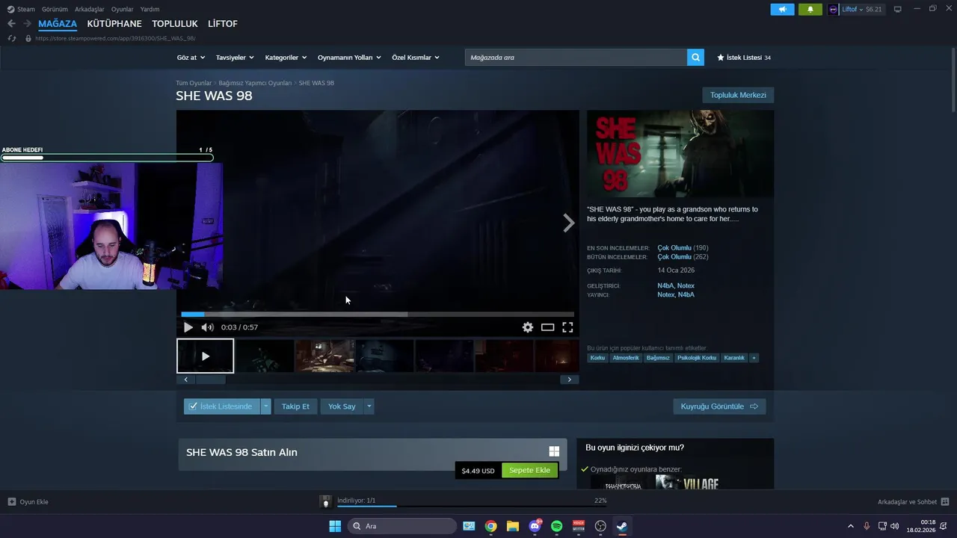
Task: Open the Oyunlar menu
Action: click(123, 9)
